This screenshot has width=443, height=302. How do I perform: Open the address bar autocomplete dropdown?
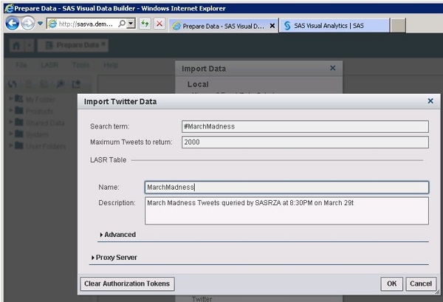click(x=131, y=24)
